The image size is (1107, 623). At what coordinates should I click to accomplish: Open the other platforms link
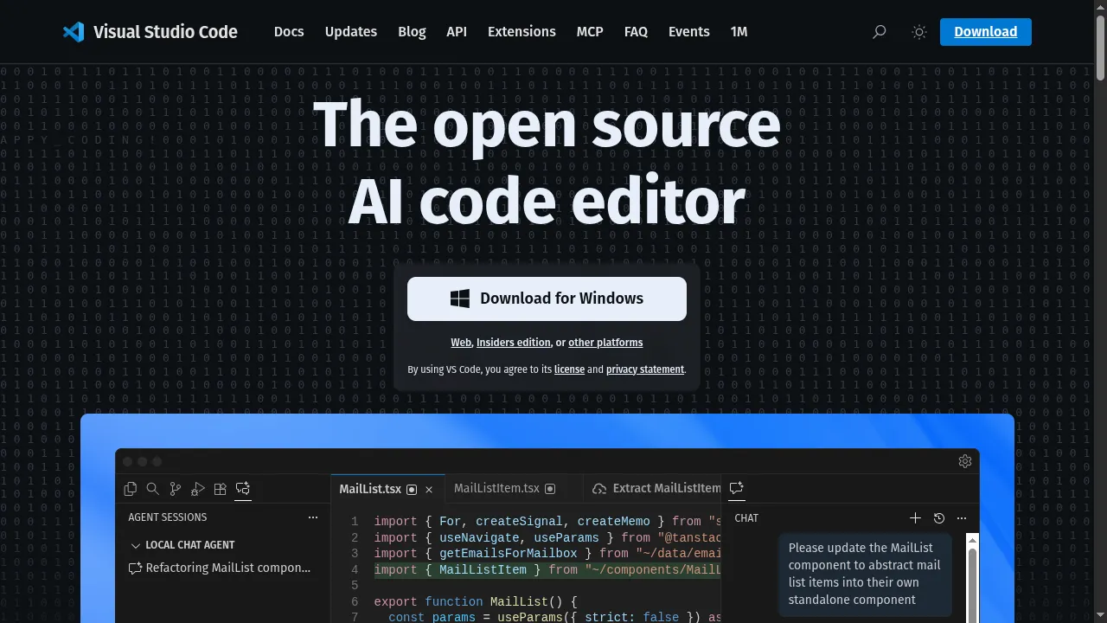tap(605, 342)
